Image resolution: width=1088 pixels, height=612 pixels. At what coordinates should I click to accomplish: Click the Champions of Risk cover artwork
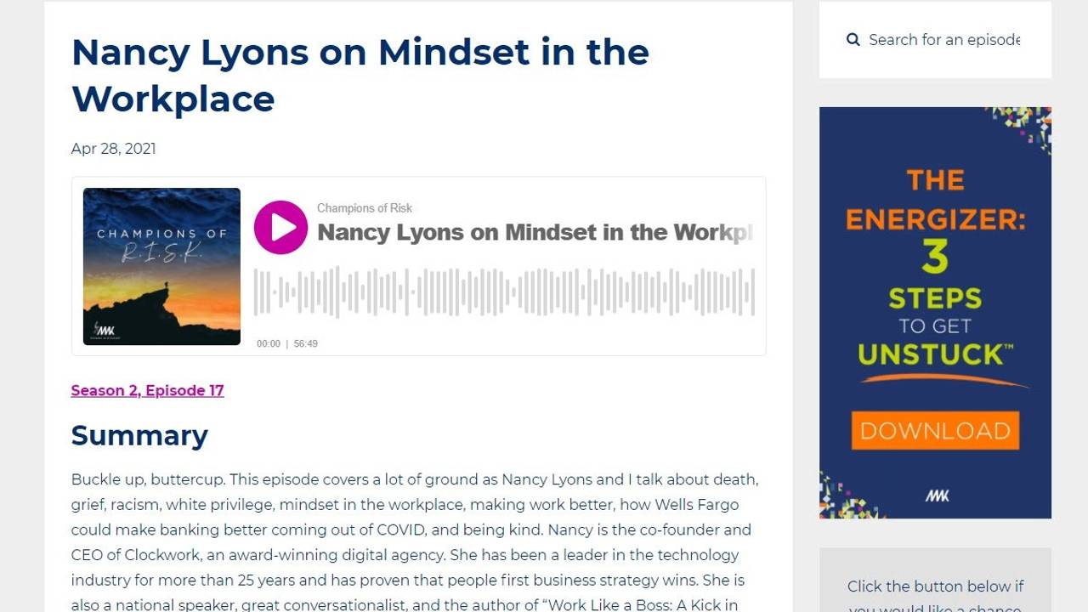pyautogui.click(x=161, y=266)
